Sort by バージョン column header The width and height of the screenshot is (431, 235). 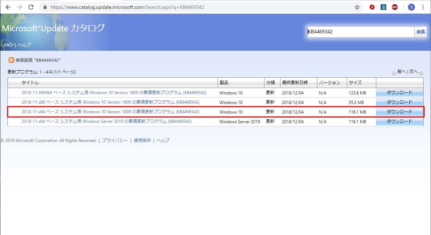[329, 83]
